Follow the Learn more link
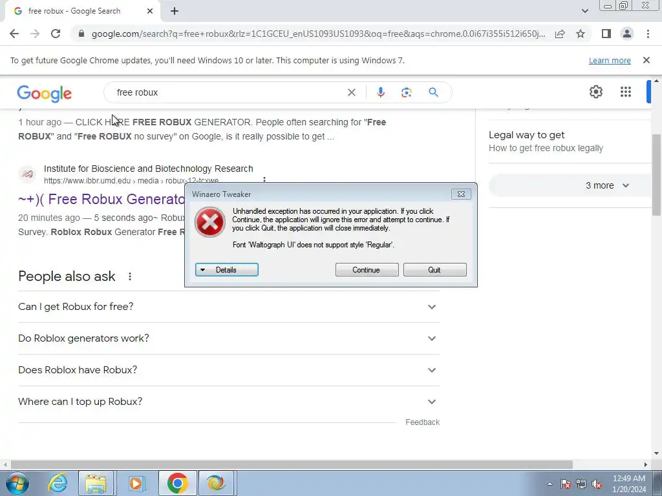The width and height of the screenshot is (662, 496). (x=610, y=60)
